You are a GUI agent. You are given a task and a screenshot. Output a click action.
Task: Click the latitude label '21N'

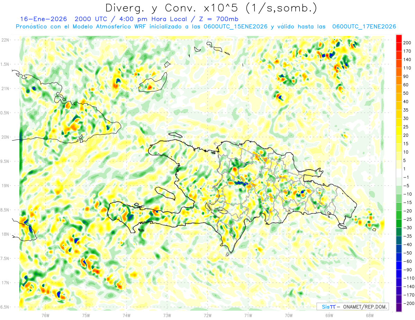[x=5, y=88]
